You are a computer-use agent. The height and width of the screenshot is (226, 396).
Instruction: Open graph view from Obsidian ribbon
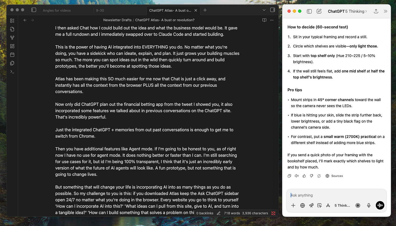pos(12,38)
